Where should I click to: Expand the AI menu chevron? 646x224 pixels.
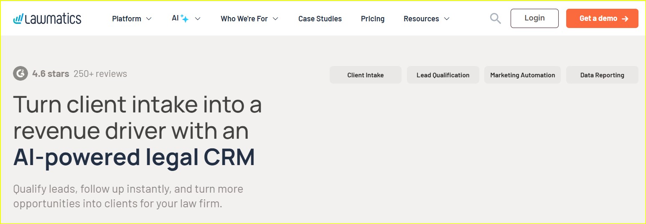(198, 19)
